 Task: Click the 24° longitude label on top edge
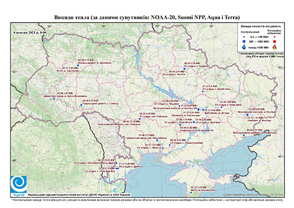49,26
